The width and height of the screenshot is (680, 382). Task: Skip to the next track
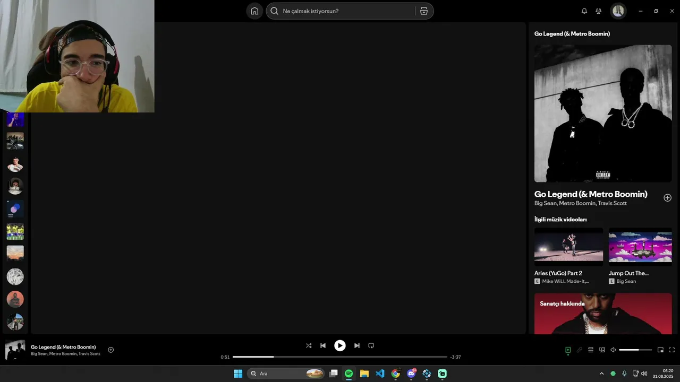[x=357, y=345]
